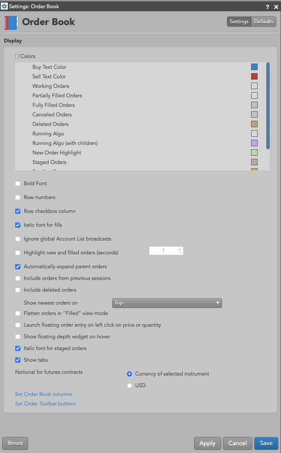Click the Order Book notebook icon
Viewport: 281px width, 453px height.
tap(11, 23)
